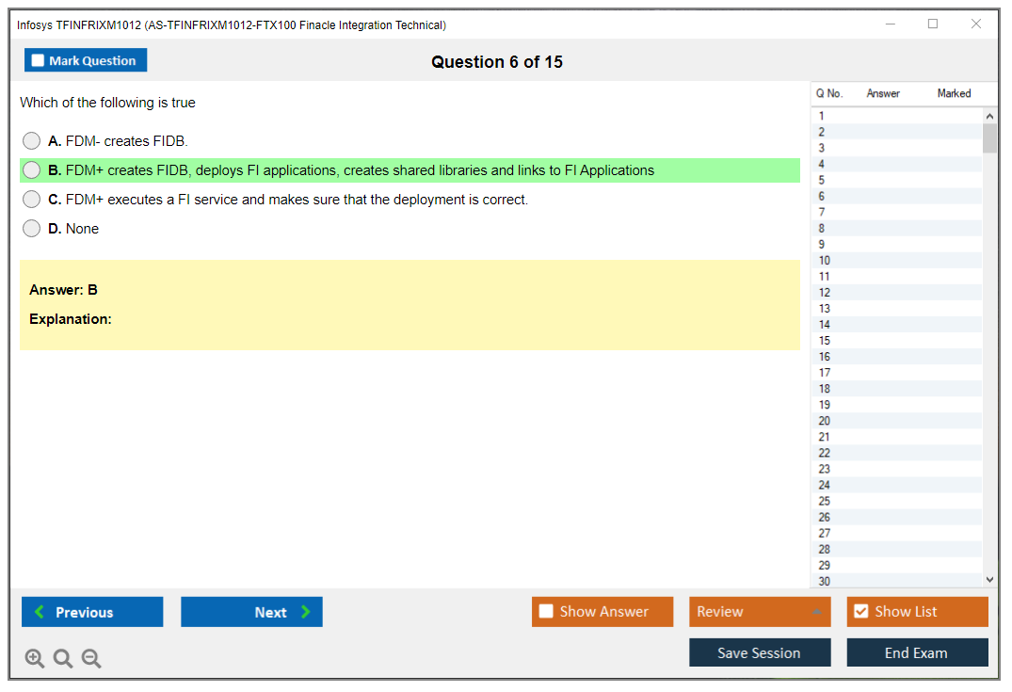Toggle the Mark Question checkbox

pos(39,60)
